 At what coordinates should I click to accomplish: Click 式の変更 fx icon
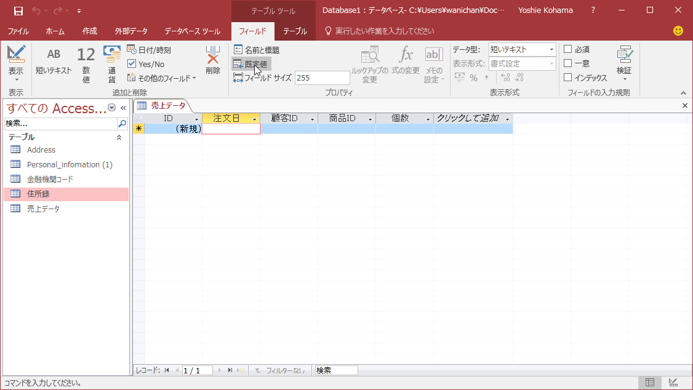point(406,60)
